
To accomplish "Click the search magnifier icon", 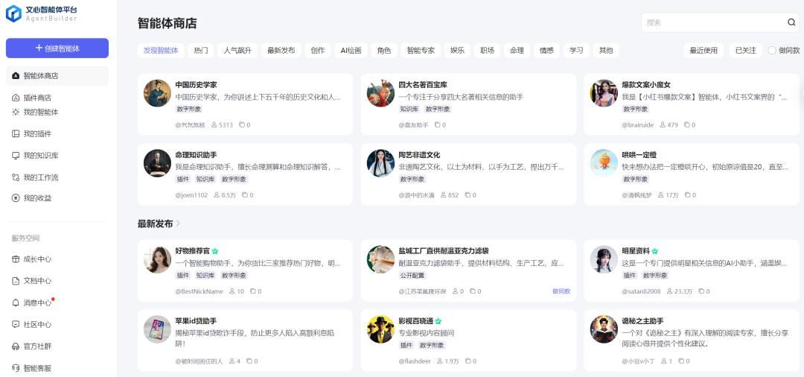I will 791,22.
